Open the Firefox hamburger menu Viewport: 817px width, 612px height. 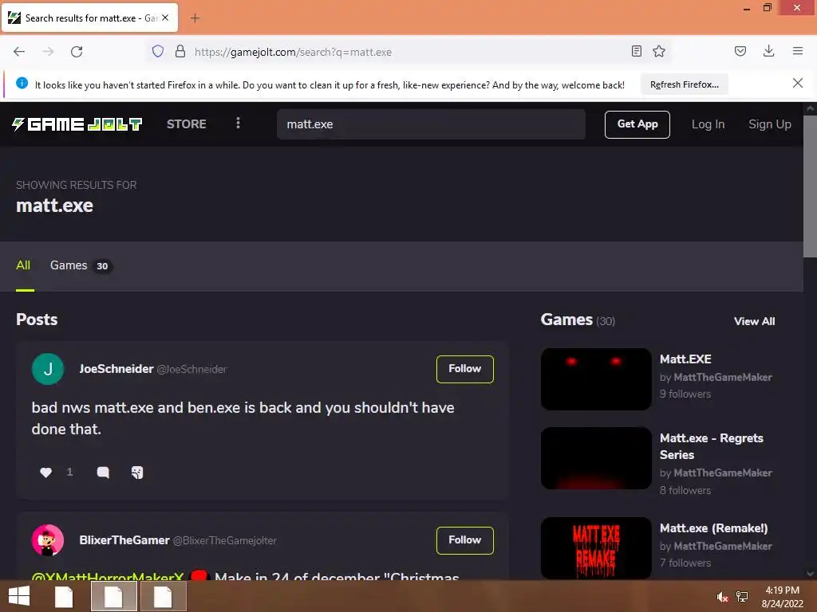pos(798,51)
